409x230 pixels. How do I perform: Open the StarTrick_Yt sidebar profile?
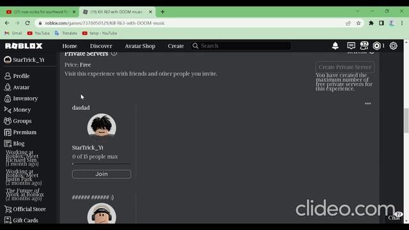24,59
